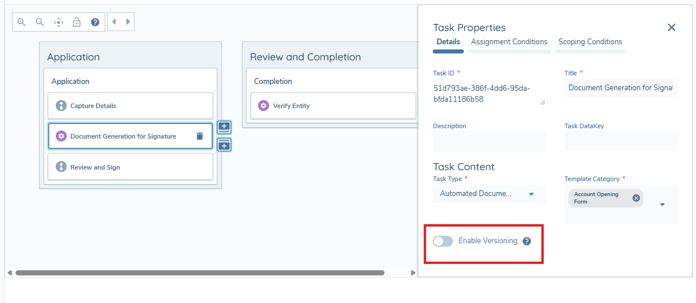Click the Enable Versioning label
This screenshot has height=303, width=696.
pos(488,241)
